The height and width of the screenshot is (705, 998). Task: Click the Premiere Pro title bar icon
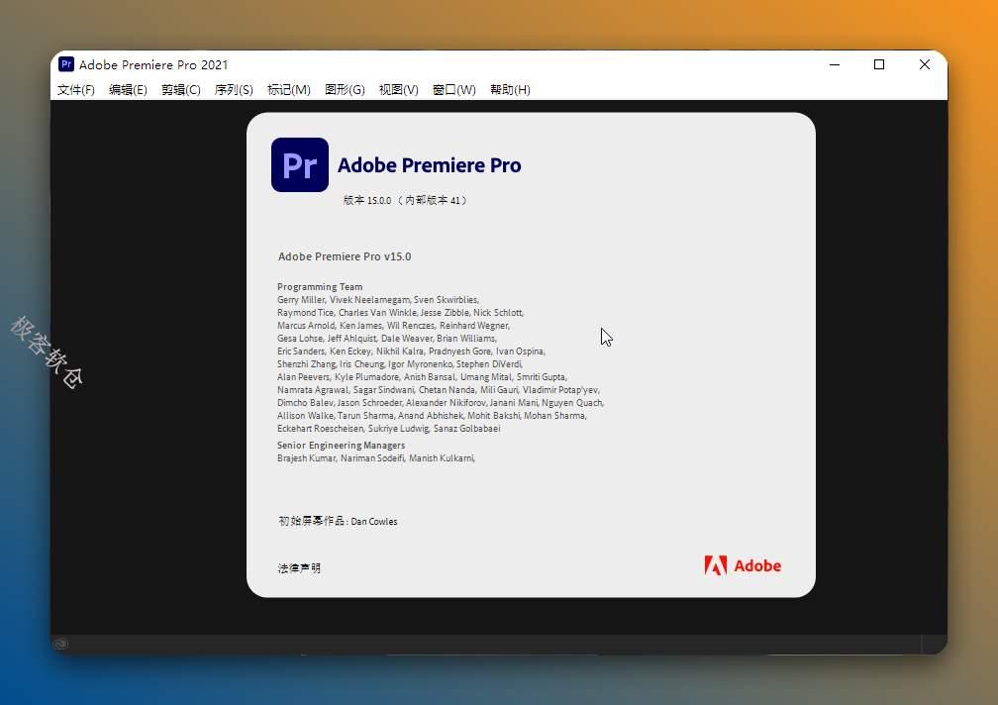coord(66,64)
